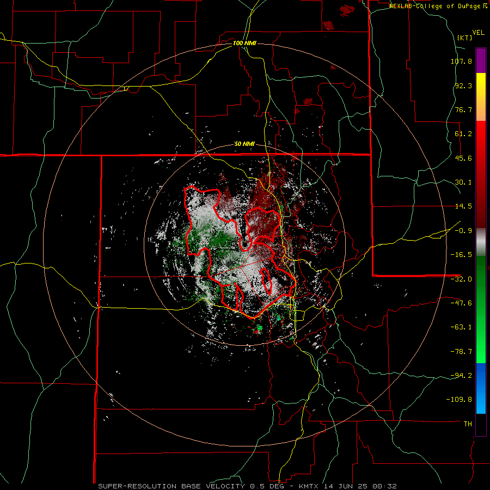Click the -0.9 velocity scale value
This screenshot has width=490, height=490.
pos(463,231)
